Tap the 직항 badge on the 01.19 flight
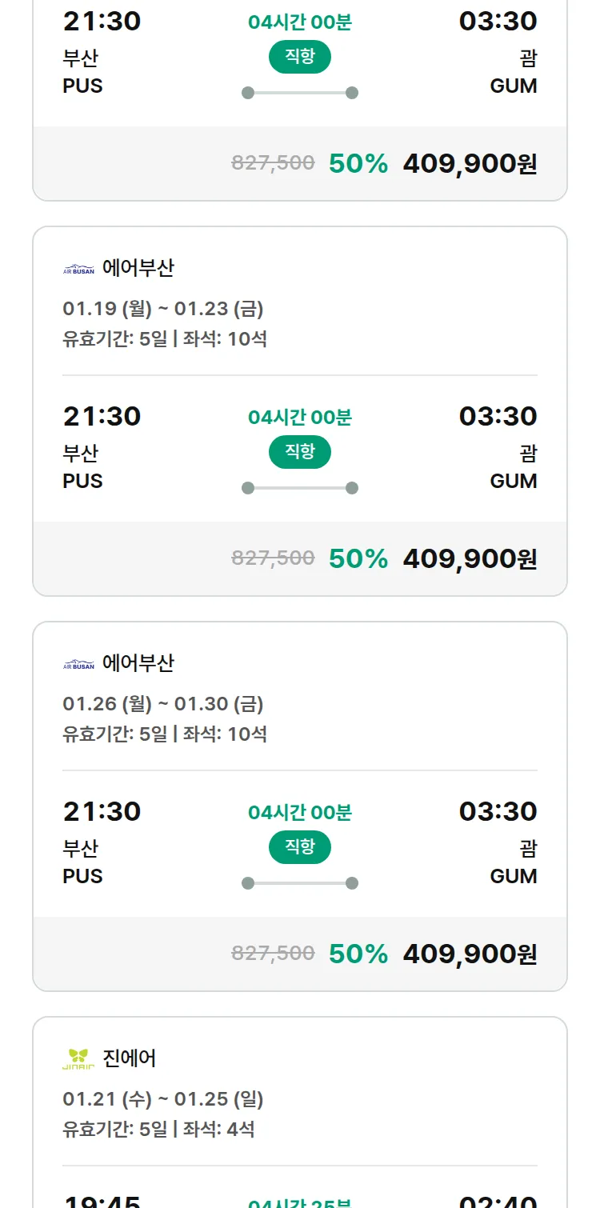Viewport: 600px width, 1208px height. [299, 452]
